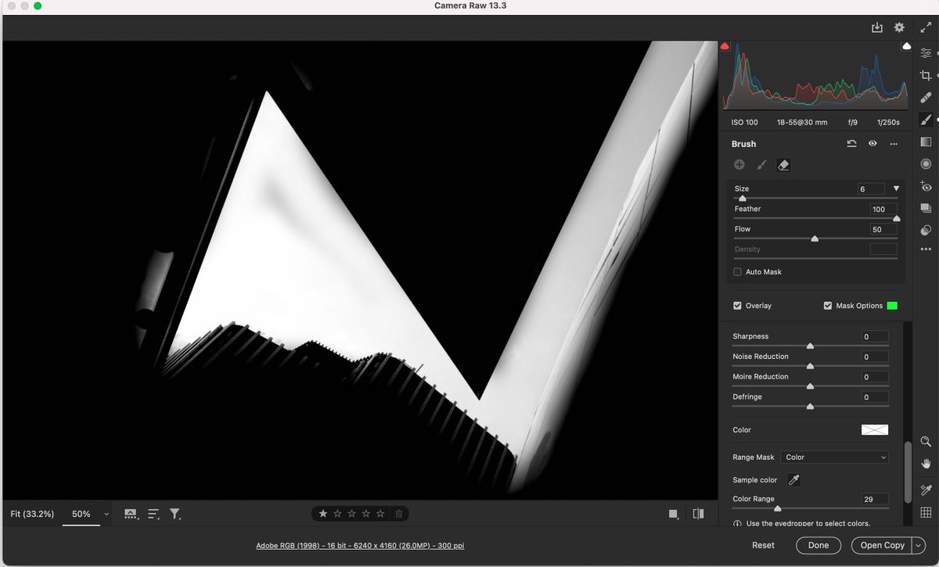Toggle the mask visibility eye in Brush panel
This screenshot has width=939, height=567.
tap(872, 144)
